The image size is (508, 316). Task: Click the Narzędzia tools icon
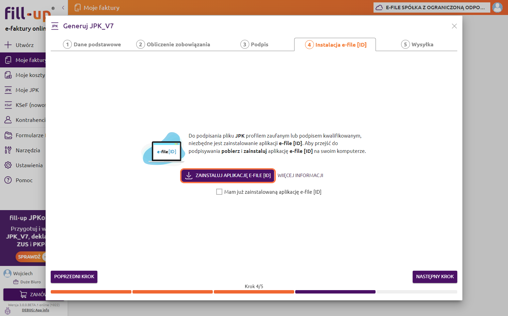tap(8, 150)
